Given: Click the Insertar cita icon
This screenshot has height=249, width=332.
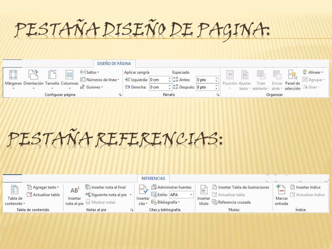Looking at the screenshot, I should [x=143, y=190].
